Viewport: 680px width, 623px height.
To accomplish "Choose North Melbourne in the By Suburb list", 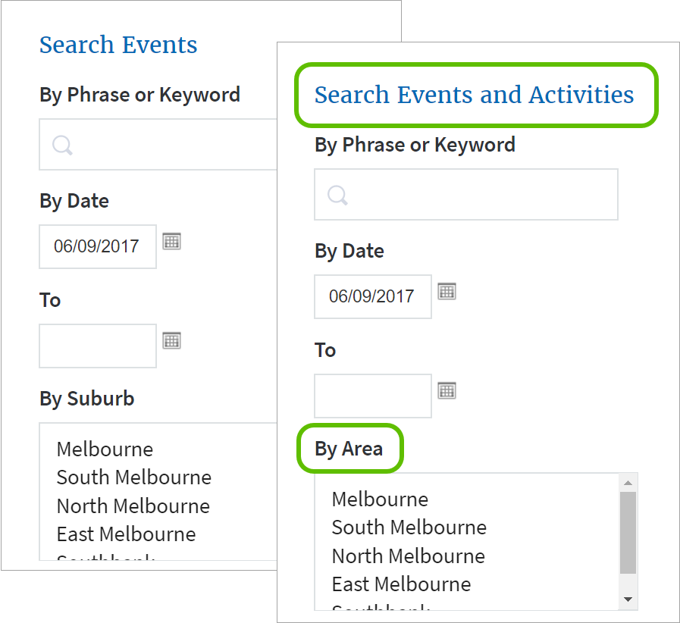I will click(x=133, y=506).
